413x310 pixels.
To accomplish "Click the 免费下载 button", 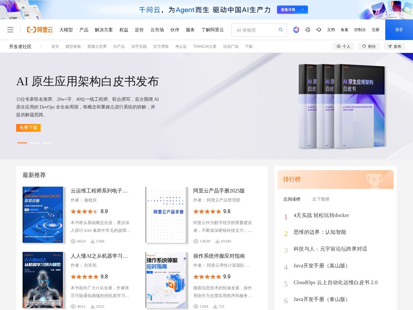I will click(x=28, y=128).
